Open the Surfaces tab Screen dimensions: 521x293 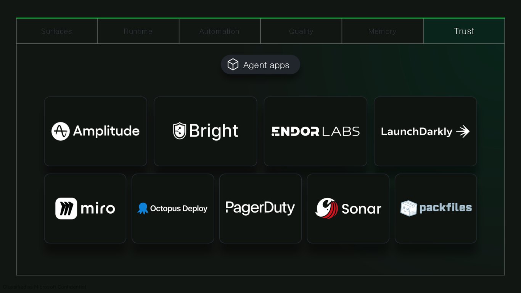tap(57, 31)
